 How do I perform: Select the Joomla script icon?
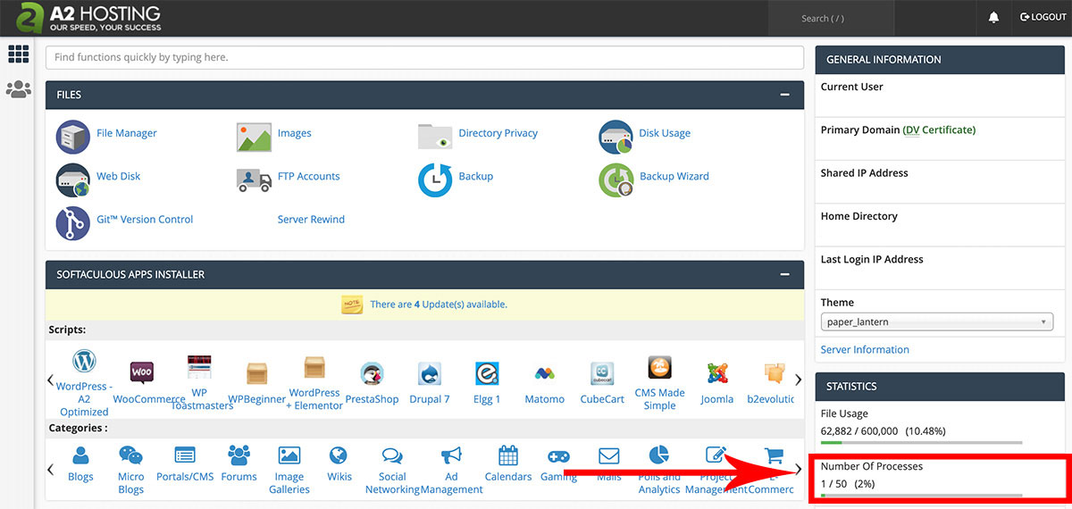point(716,373)
